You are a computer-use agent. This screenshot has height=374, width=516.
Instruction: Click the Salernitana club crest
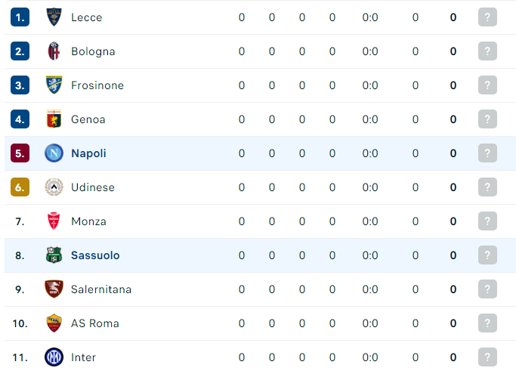(54, 289)
